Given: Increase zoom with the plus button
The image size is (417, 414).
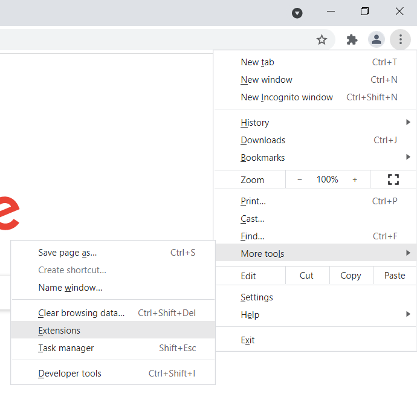Looking at the screenshot, I should pos(355,180).
